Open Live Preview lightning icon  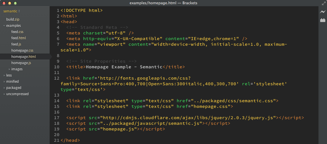pos(323,12)
